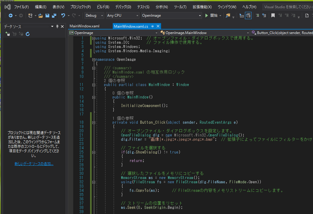The height and width of the screenshot is (214, 313).
Task: Refresh the Data Sources panel
Action: (x=28, y=34)
